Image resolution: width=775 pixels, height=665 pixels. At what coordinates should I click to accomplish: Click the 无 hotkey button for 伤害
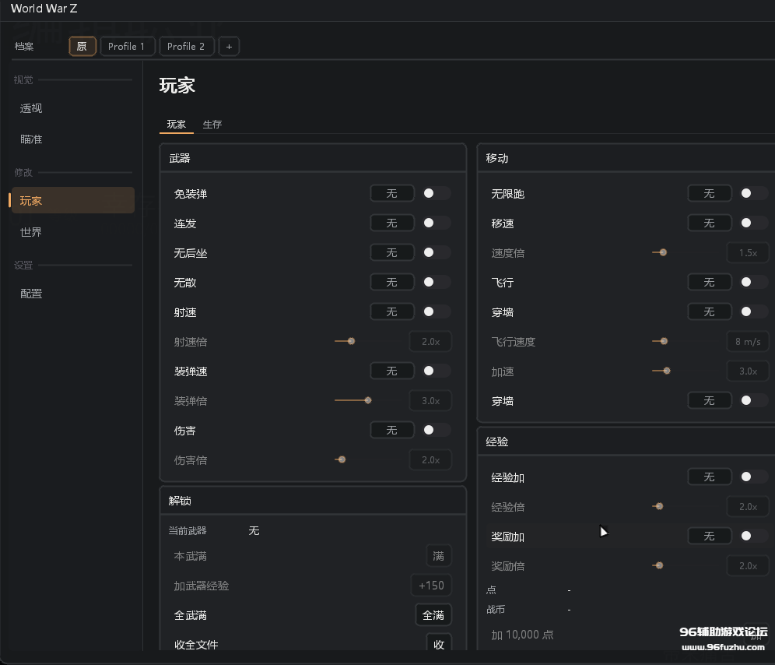coord(392,431)
